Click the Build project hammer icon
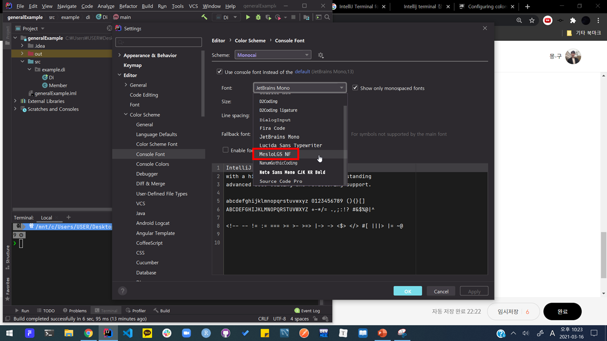Viewport: 607px width, 341px height. click(204, 17)
